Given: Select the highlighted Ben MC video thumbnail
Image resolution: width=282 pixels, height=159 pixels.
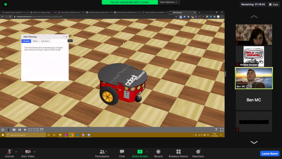Looking at the screenshot, I should [254, 78].
